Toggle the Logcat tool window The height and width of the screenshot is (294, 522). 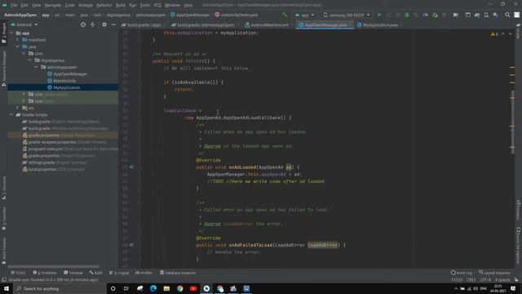coord(119,273)
